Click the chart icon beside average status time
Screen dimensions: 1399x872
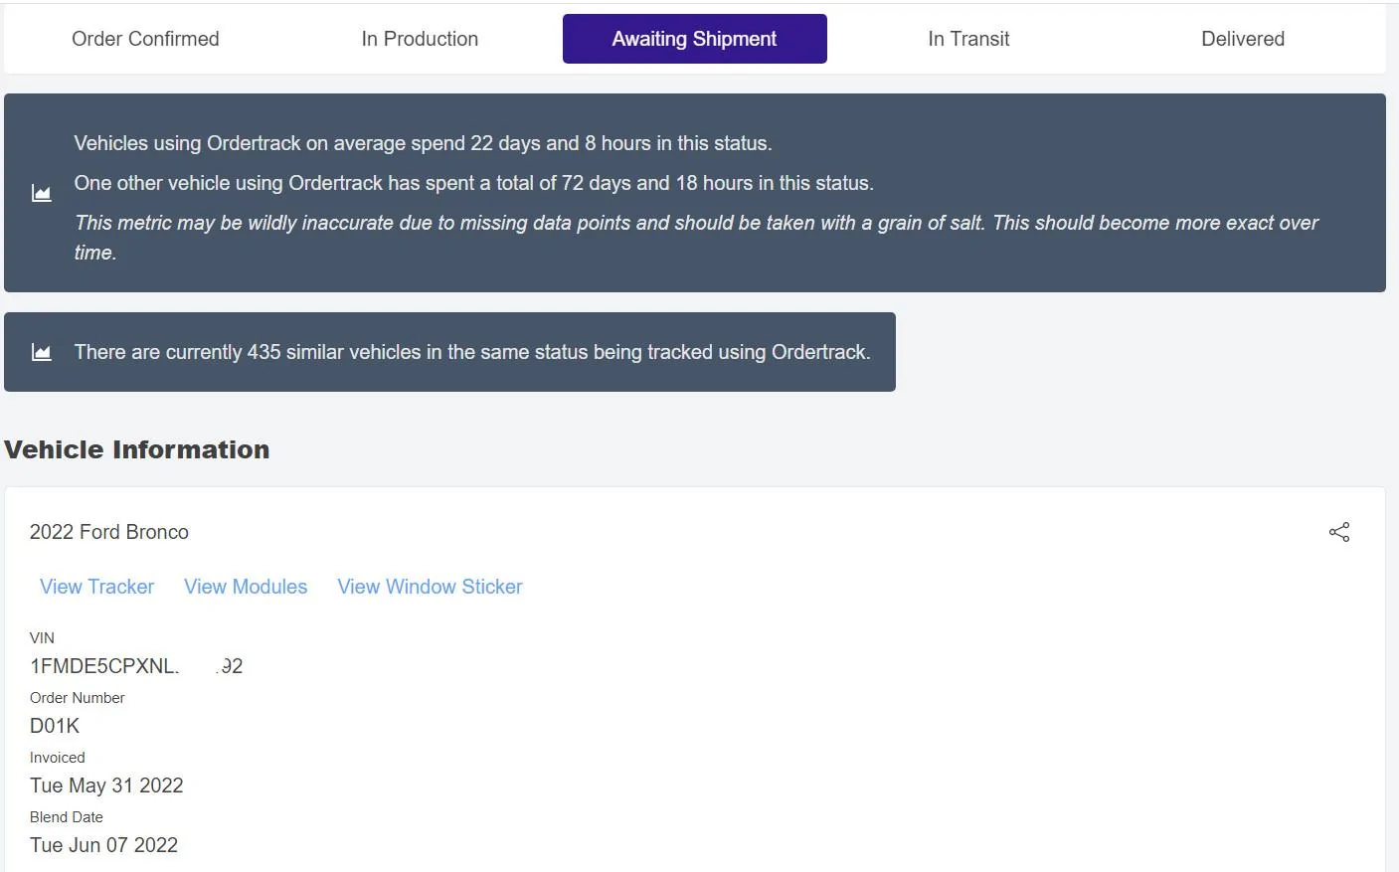(42, 193)
